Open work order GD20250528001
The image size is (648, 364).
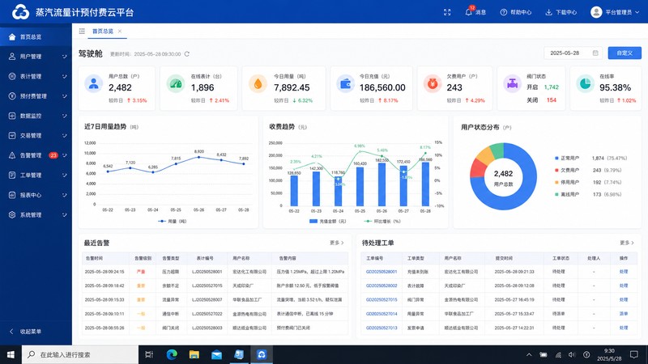pos(381,272)
